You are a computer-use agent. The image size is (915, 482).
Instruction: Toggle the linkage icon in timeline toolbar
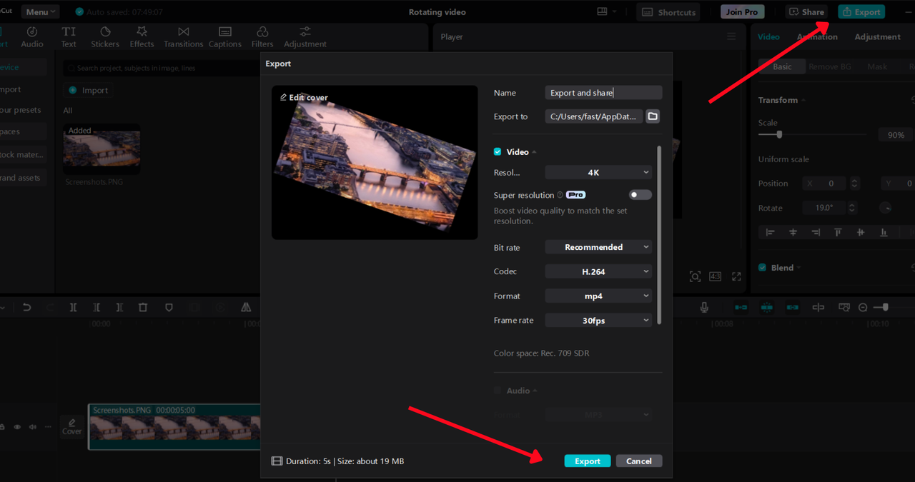[792, 307]
